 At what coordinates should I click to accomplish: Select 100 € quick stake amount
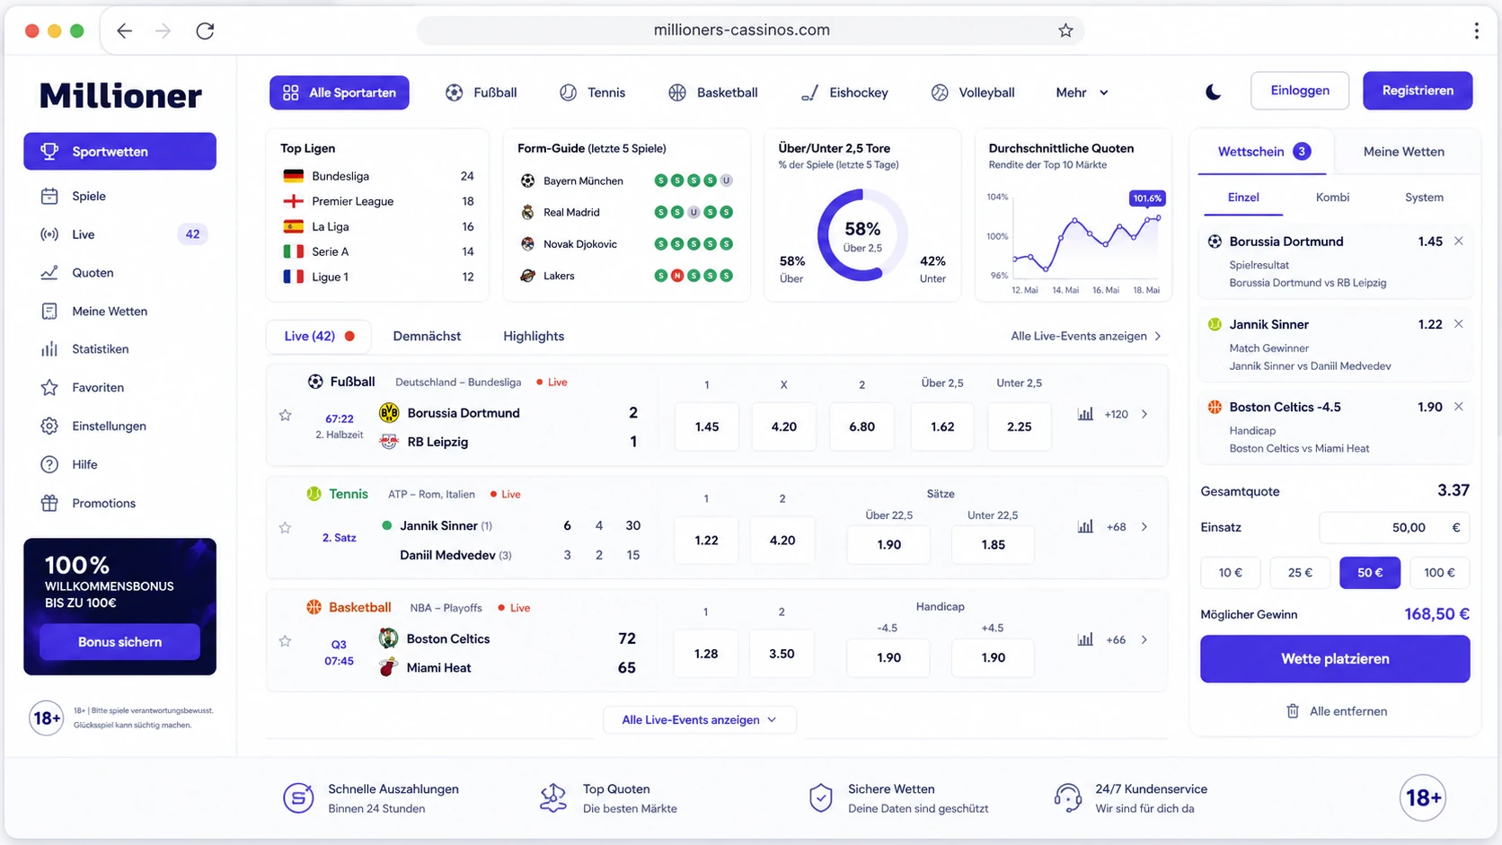point(1439,573)
